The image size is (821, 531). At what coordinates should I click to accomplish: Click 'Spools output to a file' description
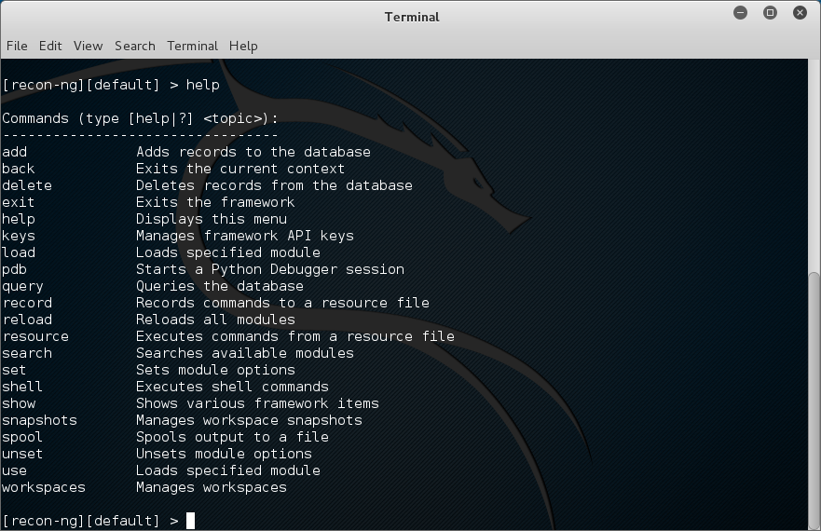tap(232, 437)
